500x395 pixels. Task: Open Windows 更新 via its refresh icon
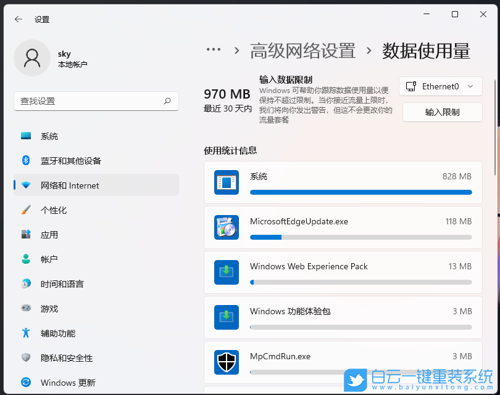pos(25,383)
